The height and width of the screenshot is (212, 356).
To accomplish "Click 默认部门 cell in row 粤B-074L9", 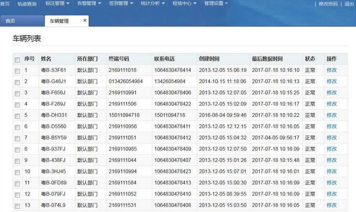I will point(88,205).
